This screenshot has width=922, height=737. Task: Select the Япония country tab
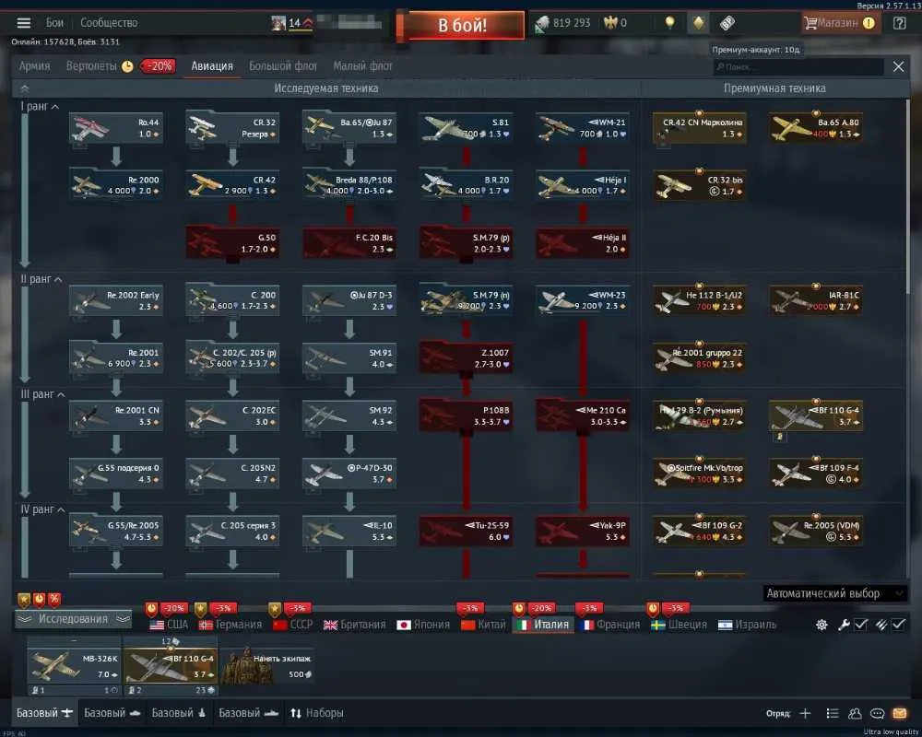[423, 625]
